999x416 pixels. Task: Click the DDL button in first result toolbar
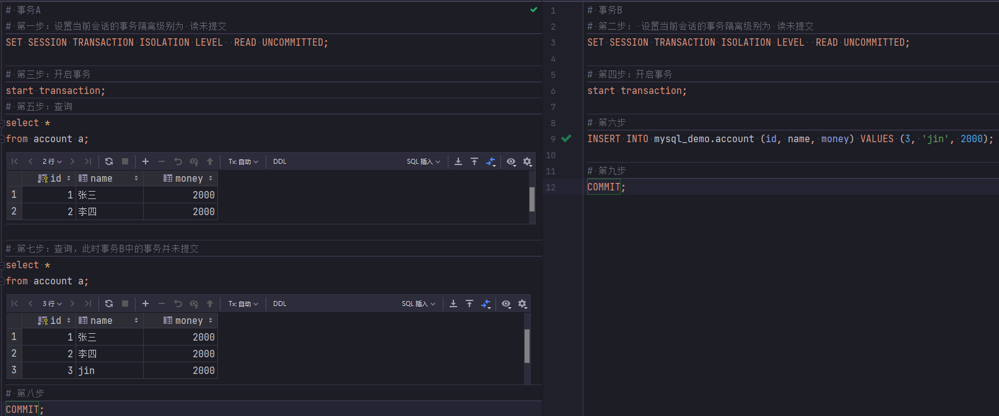[280, 161]
